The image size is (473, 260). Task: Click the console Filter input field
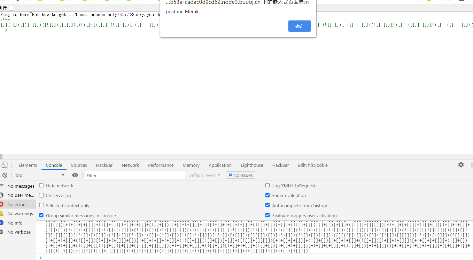point(134,175)
